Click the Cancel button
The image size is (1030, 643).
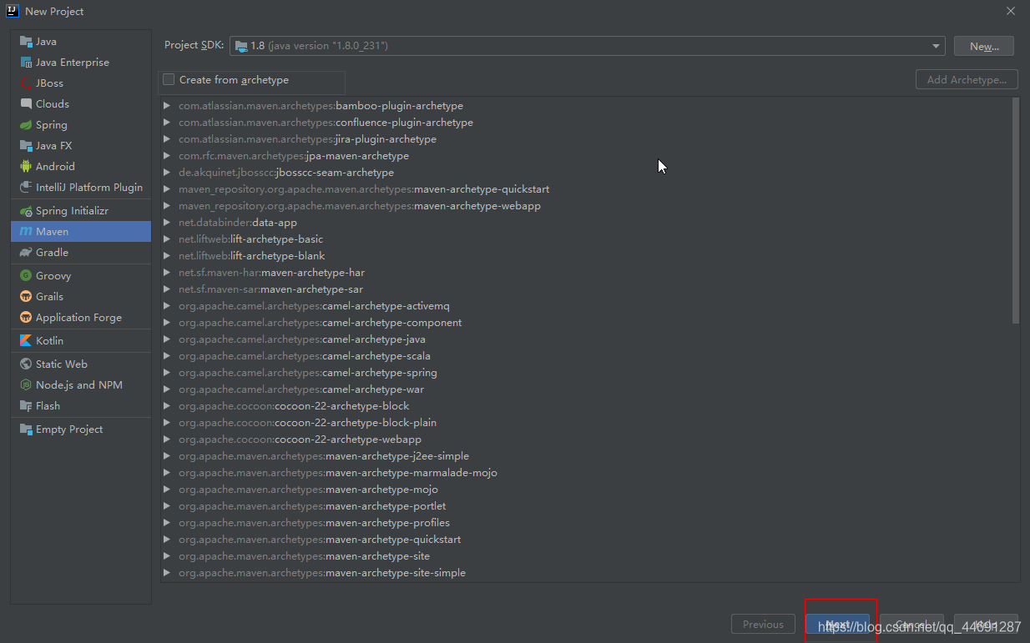point(911,625)
